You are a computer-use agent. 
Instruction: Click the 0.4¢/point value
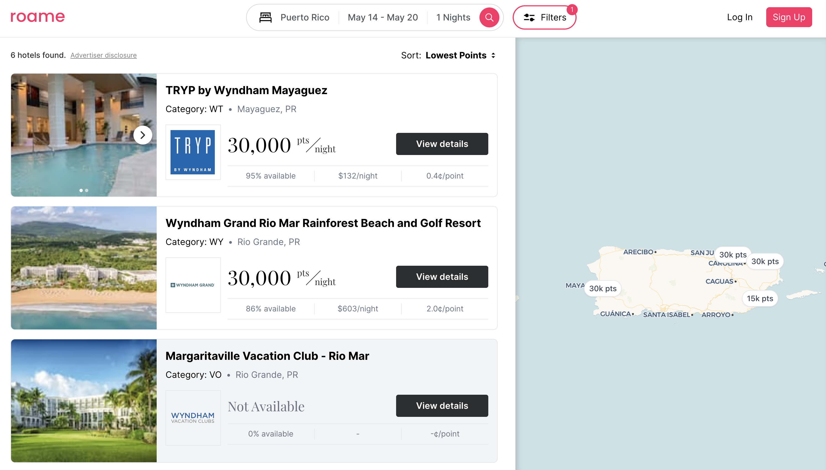point(445,176)
